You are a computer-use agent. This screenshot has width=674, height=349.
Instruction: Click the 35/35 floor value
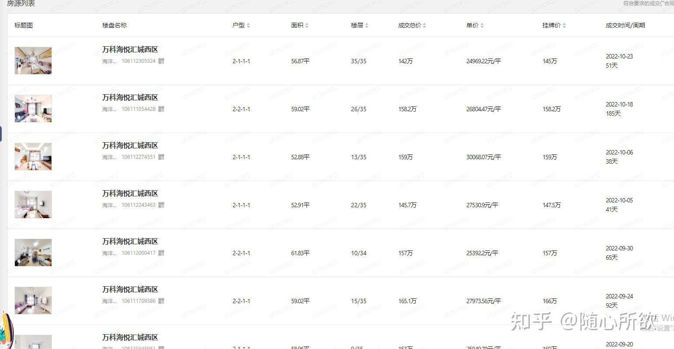pyautogui.click(x=359, y=62)
